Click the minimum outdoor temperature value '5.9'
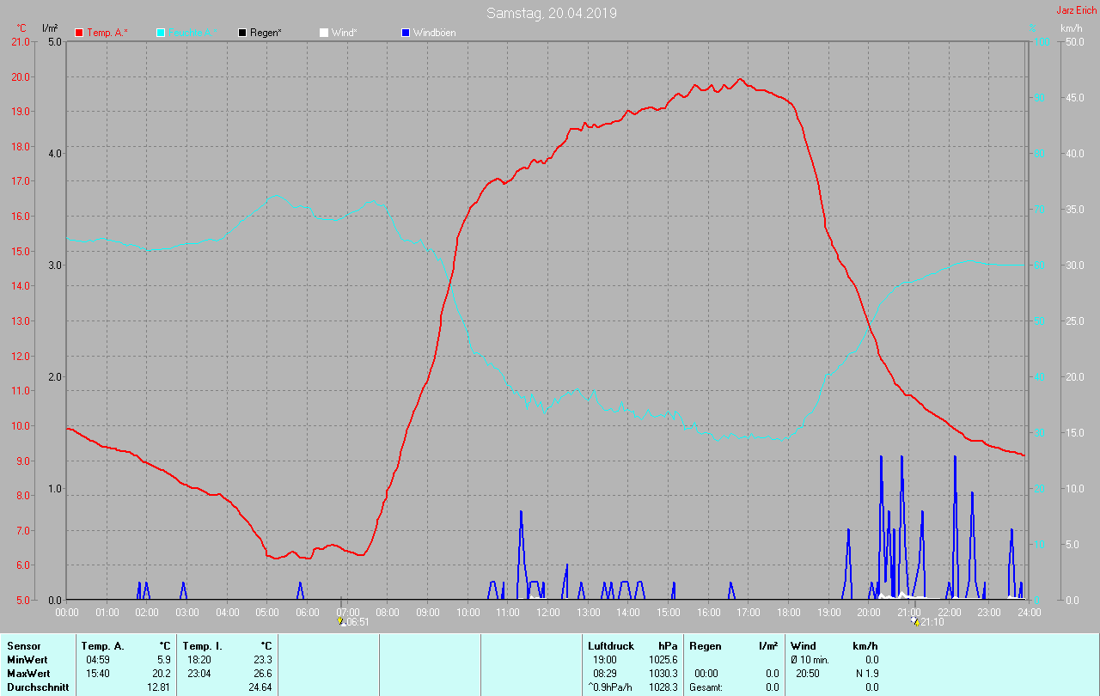The image size is (1100, 696). [x=163, y=659]
